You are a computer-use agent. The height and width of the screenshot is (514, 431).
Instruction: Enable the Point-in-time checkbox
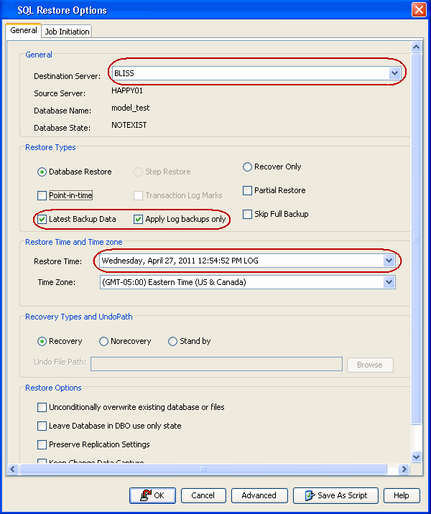coord(42,195)
